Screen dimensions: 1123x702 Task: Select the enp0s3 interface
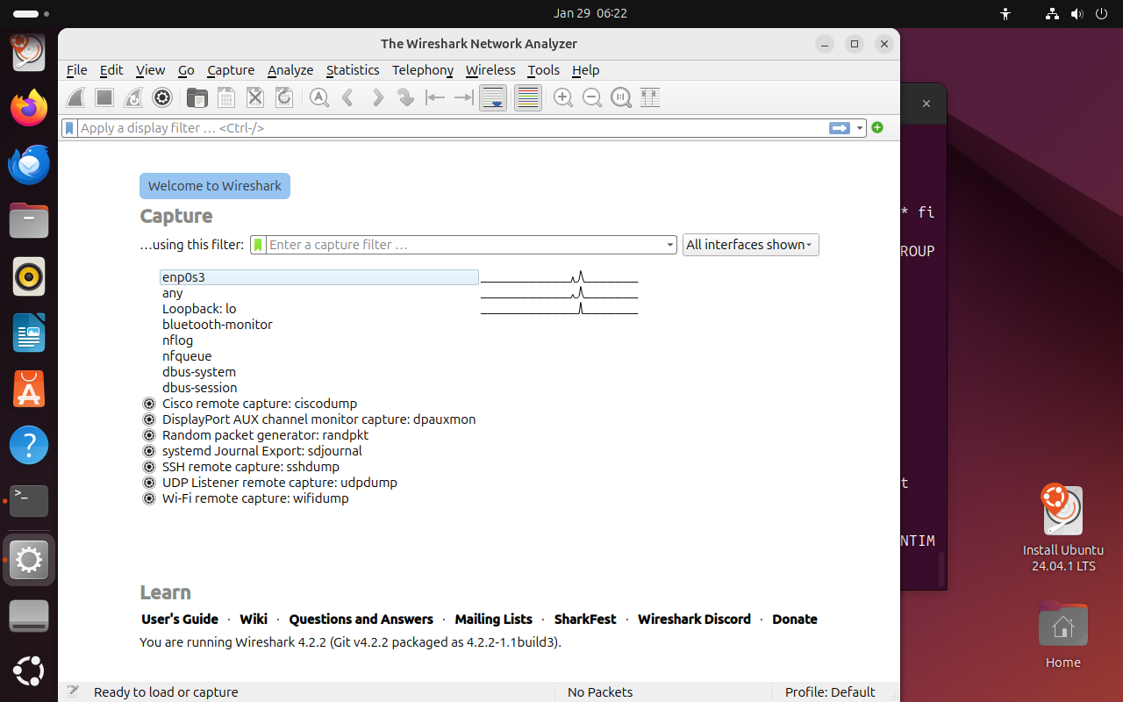pos(319,277)
